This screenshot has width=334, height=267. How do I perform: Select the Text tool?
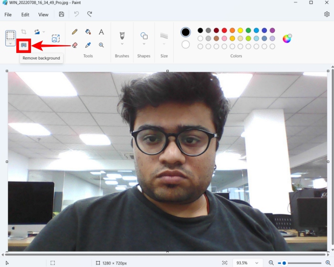[x=101, y=32]
